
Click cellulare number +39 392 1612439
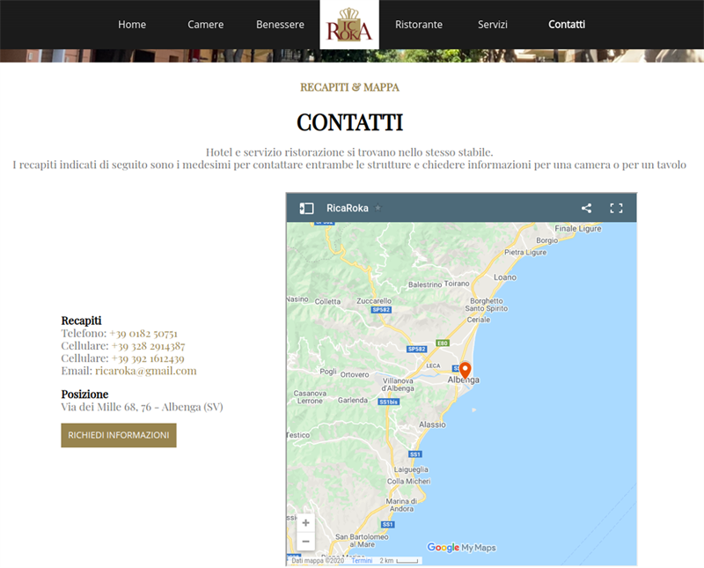[148, 358]
